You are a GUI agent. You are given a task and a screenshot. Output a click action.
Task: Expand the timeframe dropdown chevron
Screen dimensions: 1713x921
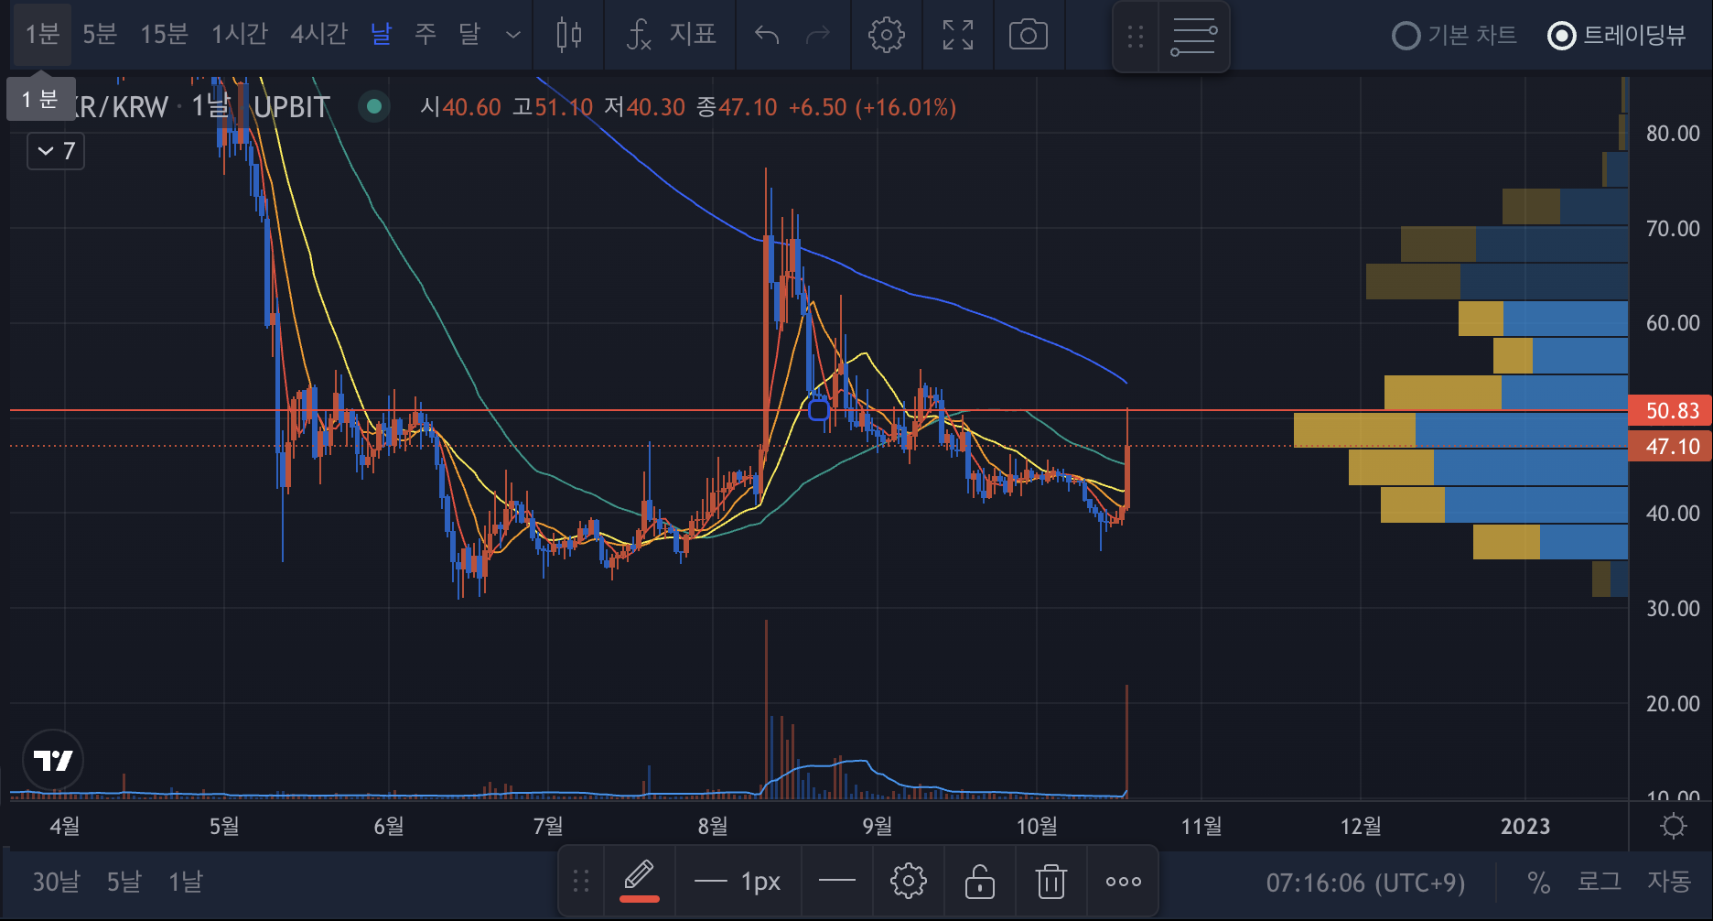pyautogui.click(x=513, y=35)
